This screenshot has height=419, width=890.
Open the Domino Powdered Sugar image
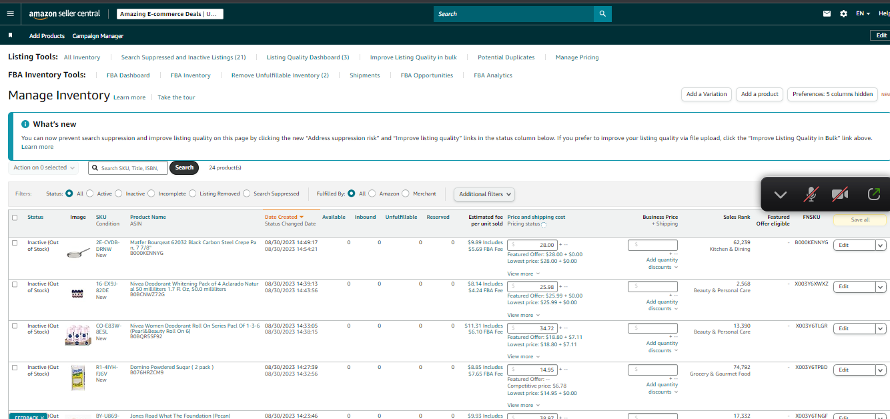point(78,378)
